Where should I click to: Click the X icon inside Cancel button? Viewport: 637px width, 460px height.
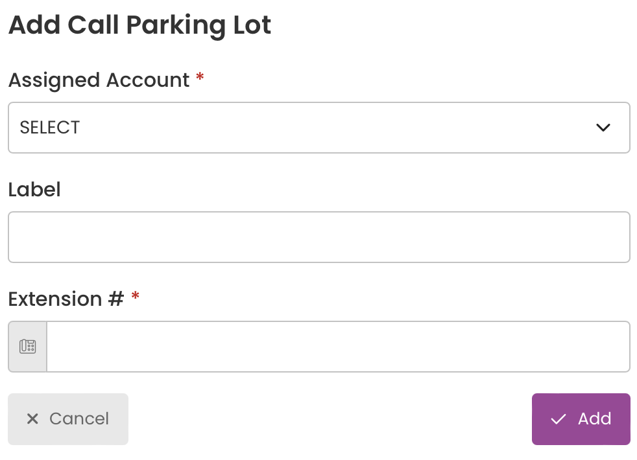(32, 419)
